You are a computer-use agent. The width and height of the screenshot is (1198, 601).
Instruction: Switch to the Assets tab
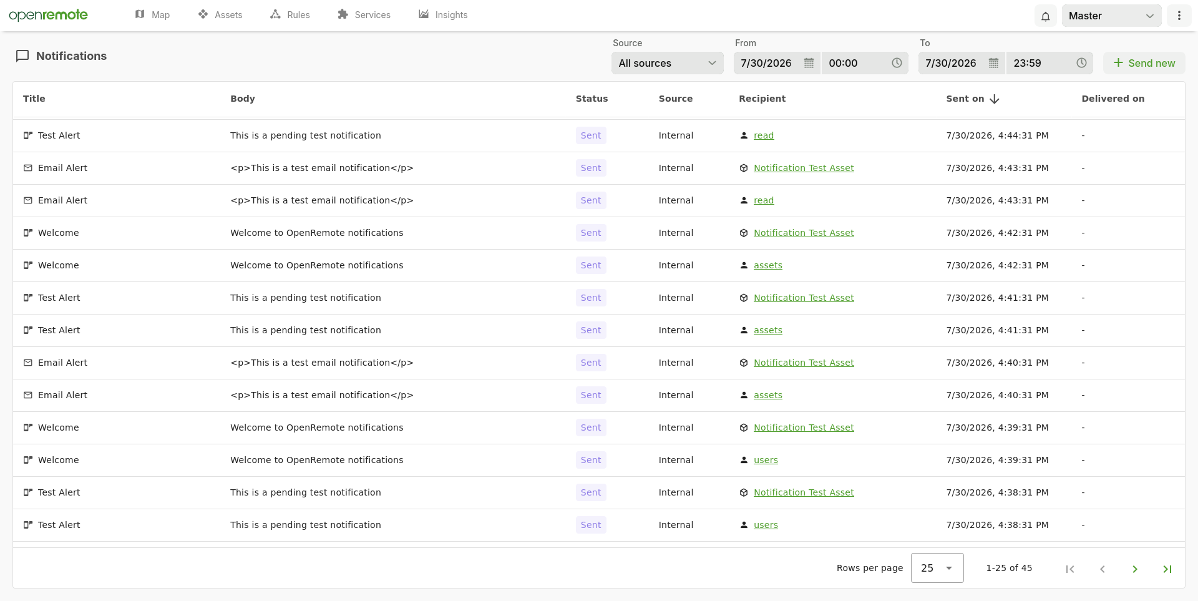pos(220,15)
